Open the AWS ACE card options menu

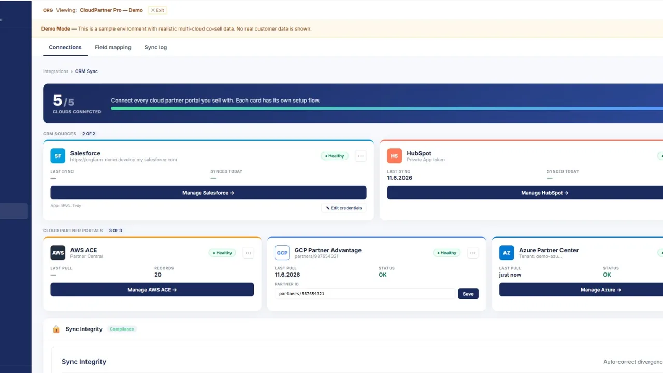[x=249, y=253]
